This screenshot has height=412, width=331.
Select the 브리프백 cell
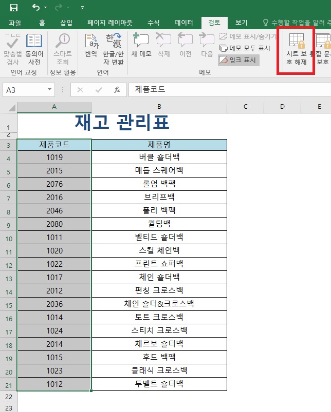point(159,198)
